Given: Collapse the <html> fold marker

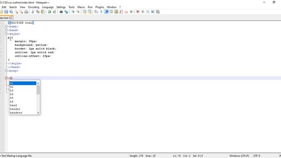Looking at the screenshot, I should 6,26.
